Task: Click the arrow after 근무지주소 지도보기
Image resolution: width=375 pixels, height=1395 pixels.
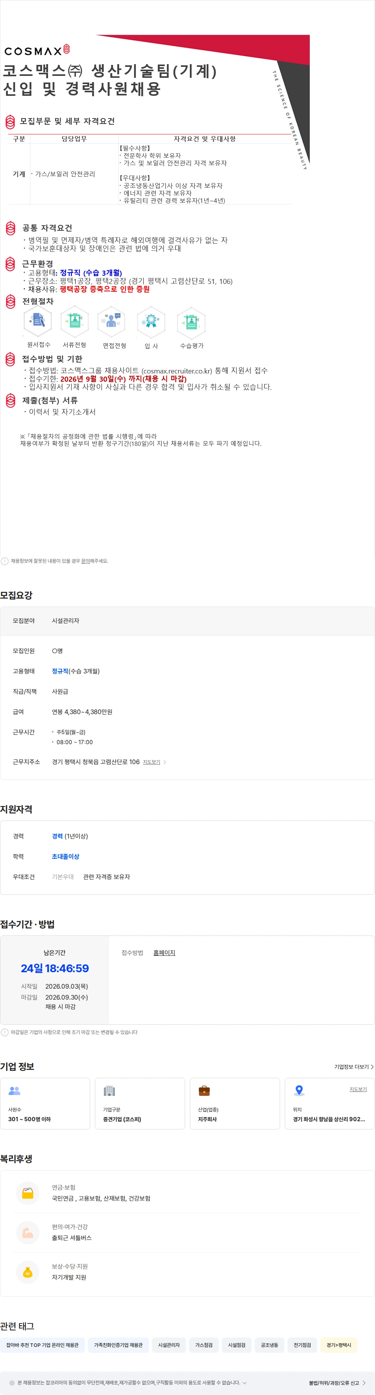Action: coord(164,762)
